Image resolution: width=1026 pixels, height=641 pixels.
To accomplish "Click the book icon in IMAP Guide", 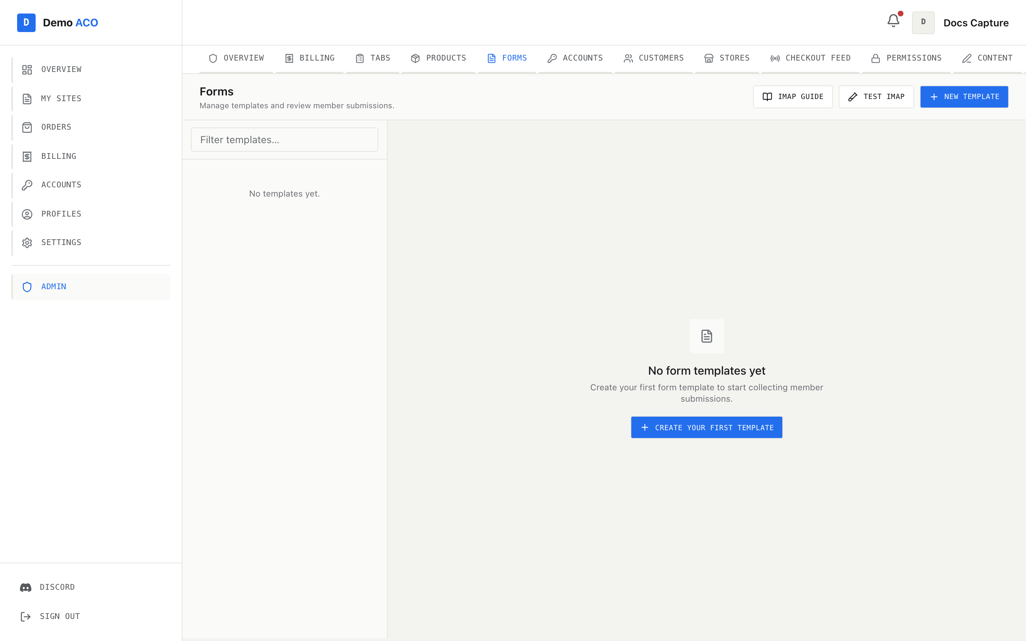I will [x=767, y=97].
